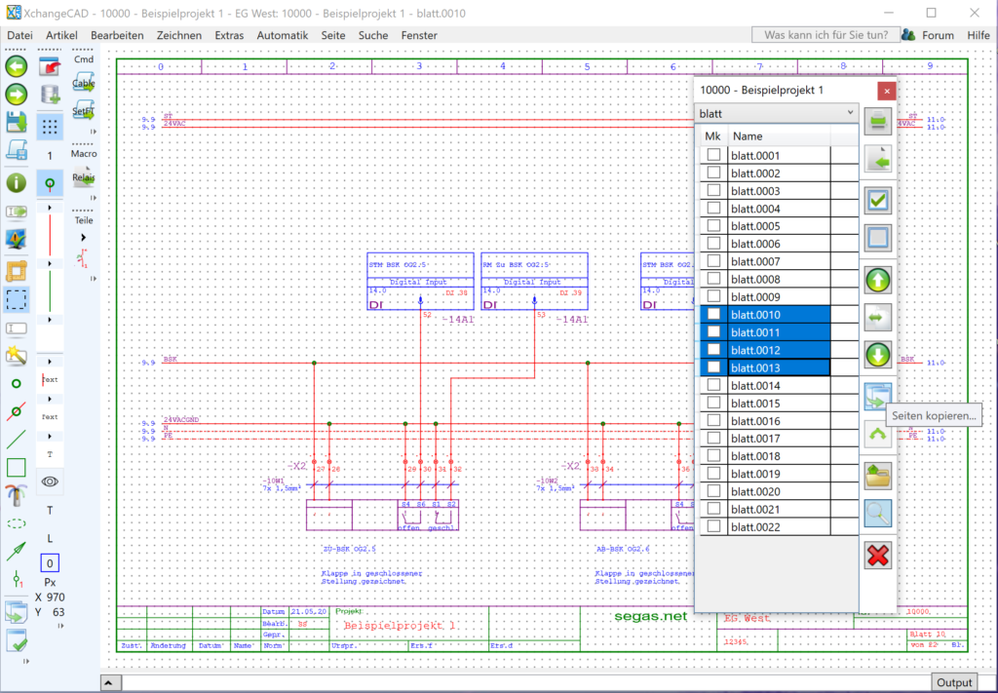Mark the checkbox of blatt.0022
998x693 pixels.
coord(714,526)
